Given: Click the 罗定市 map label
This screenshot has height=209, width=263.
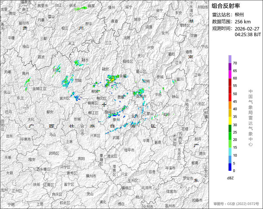Looking at the screenshot, I should [x=188, y=178].
